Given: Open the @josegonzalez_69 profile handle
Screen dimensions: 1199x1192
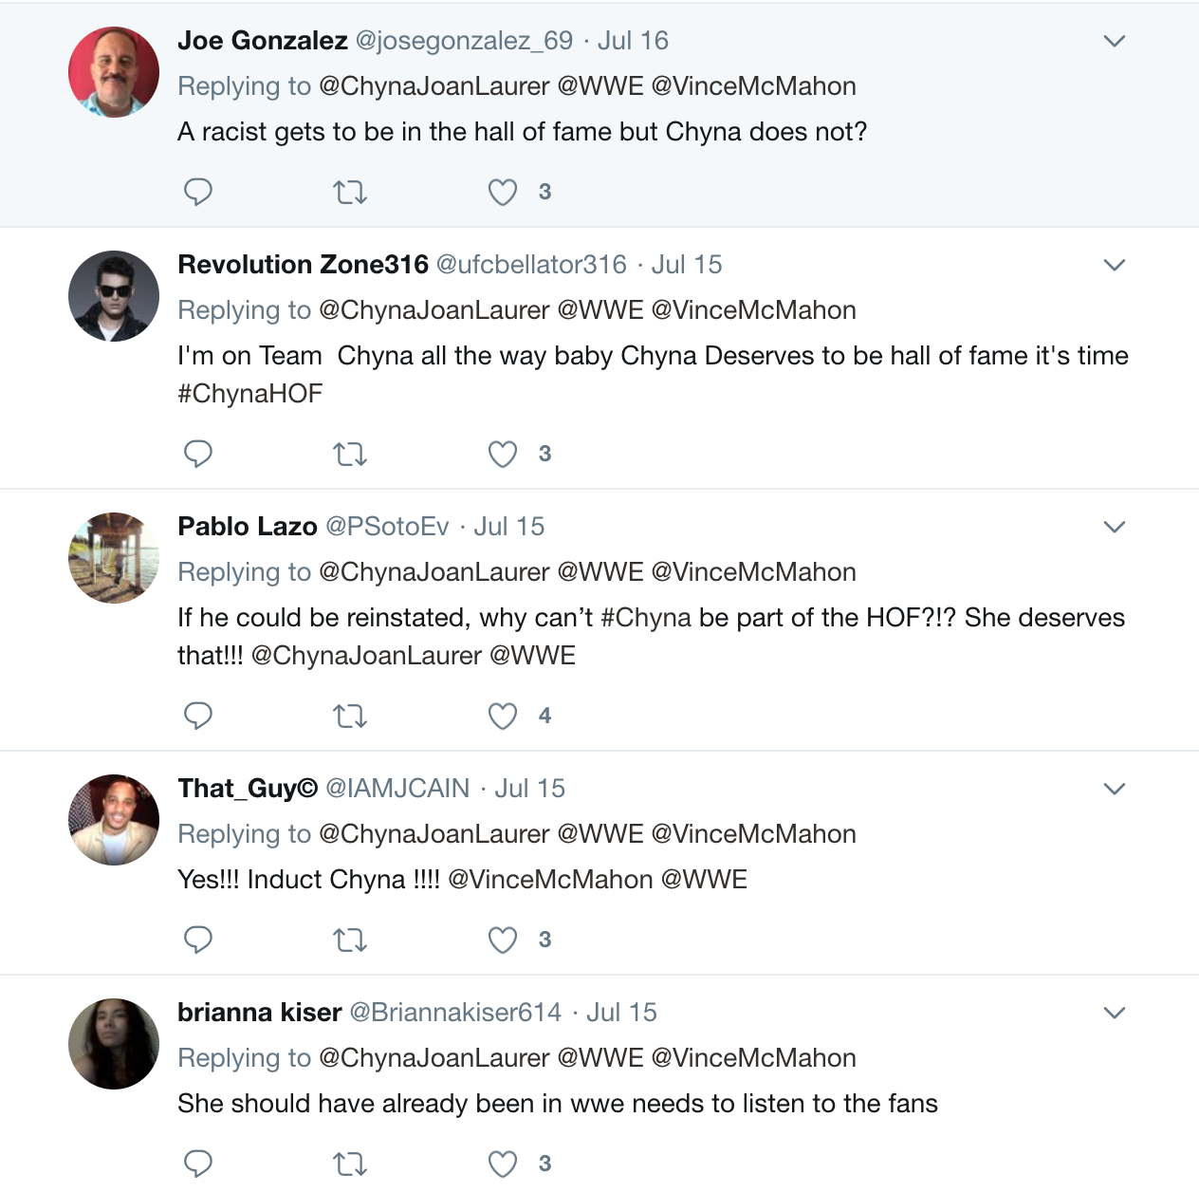Looking at the screenshot, I should (x=464, y=41).
